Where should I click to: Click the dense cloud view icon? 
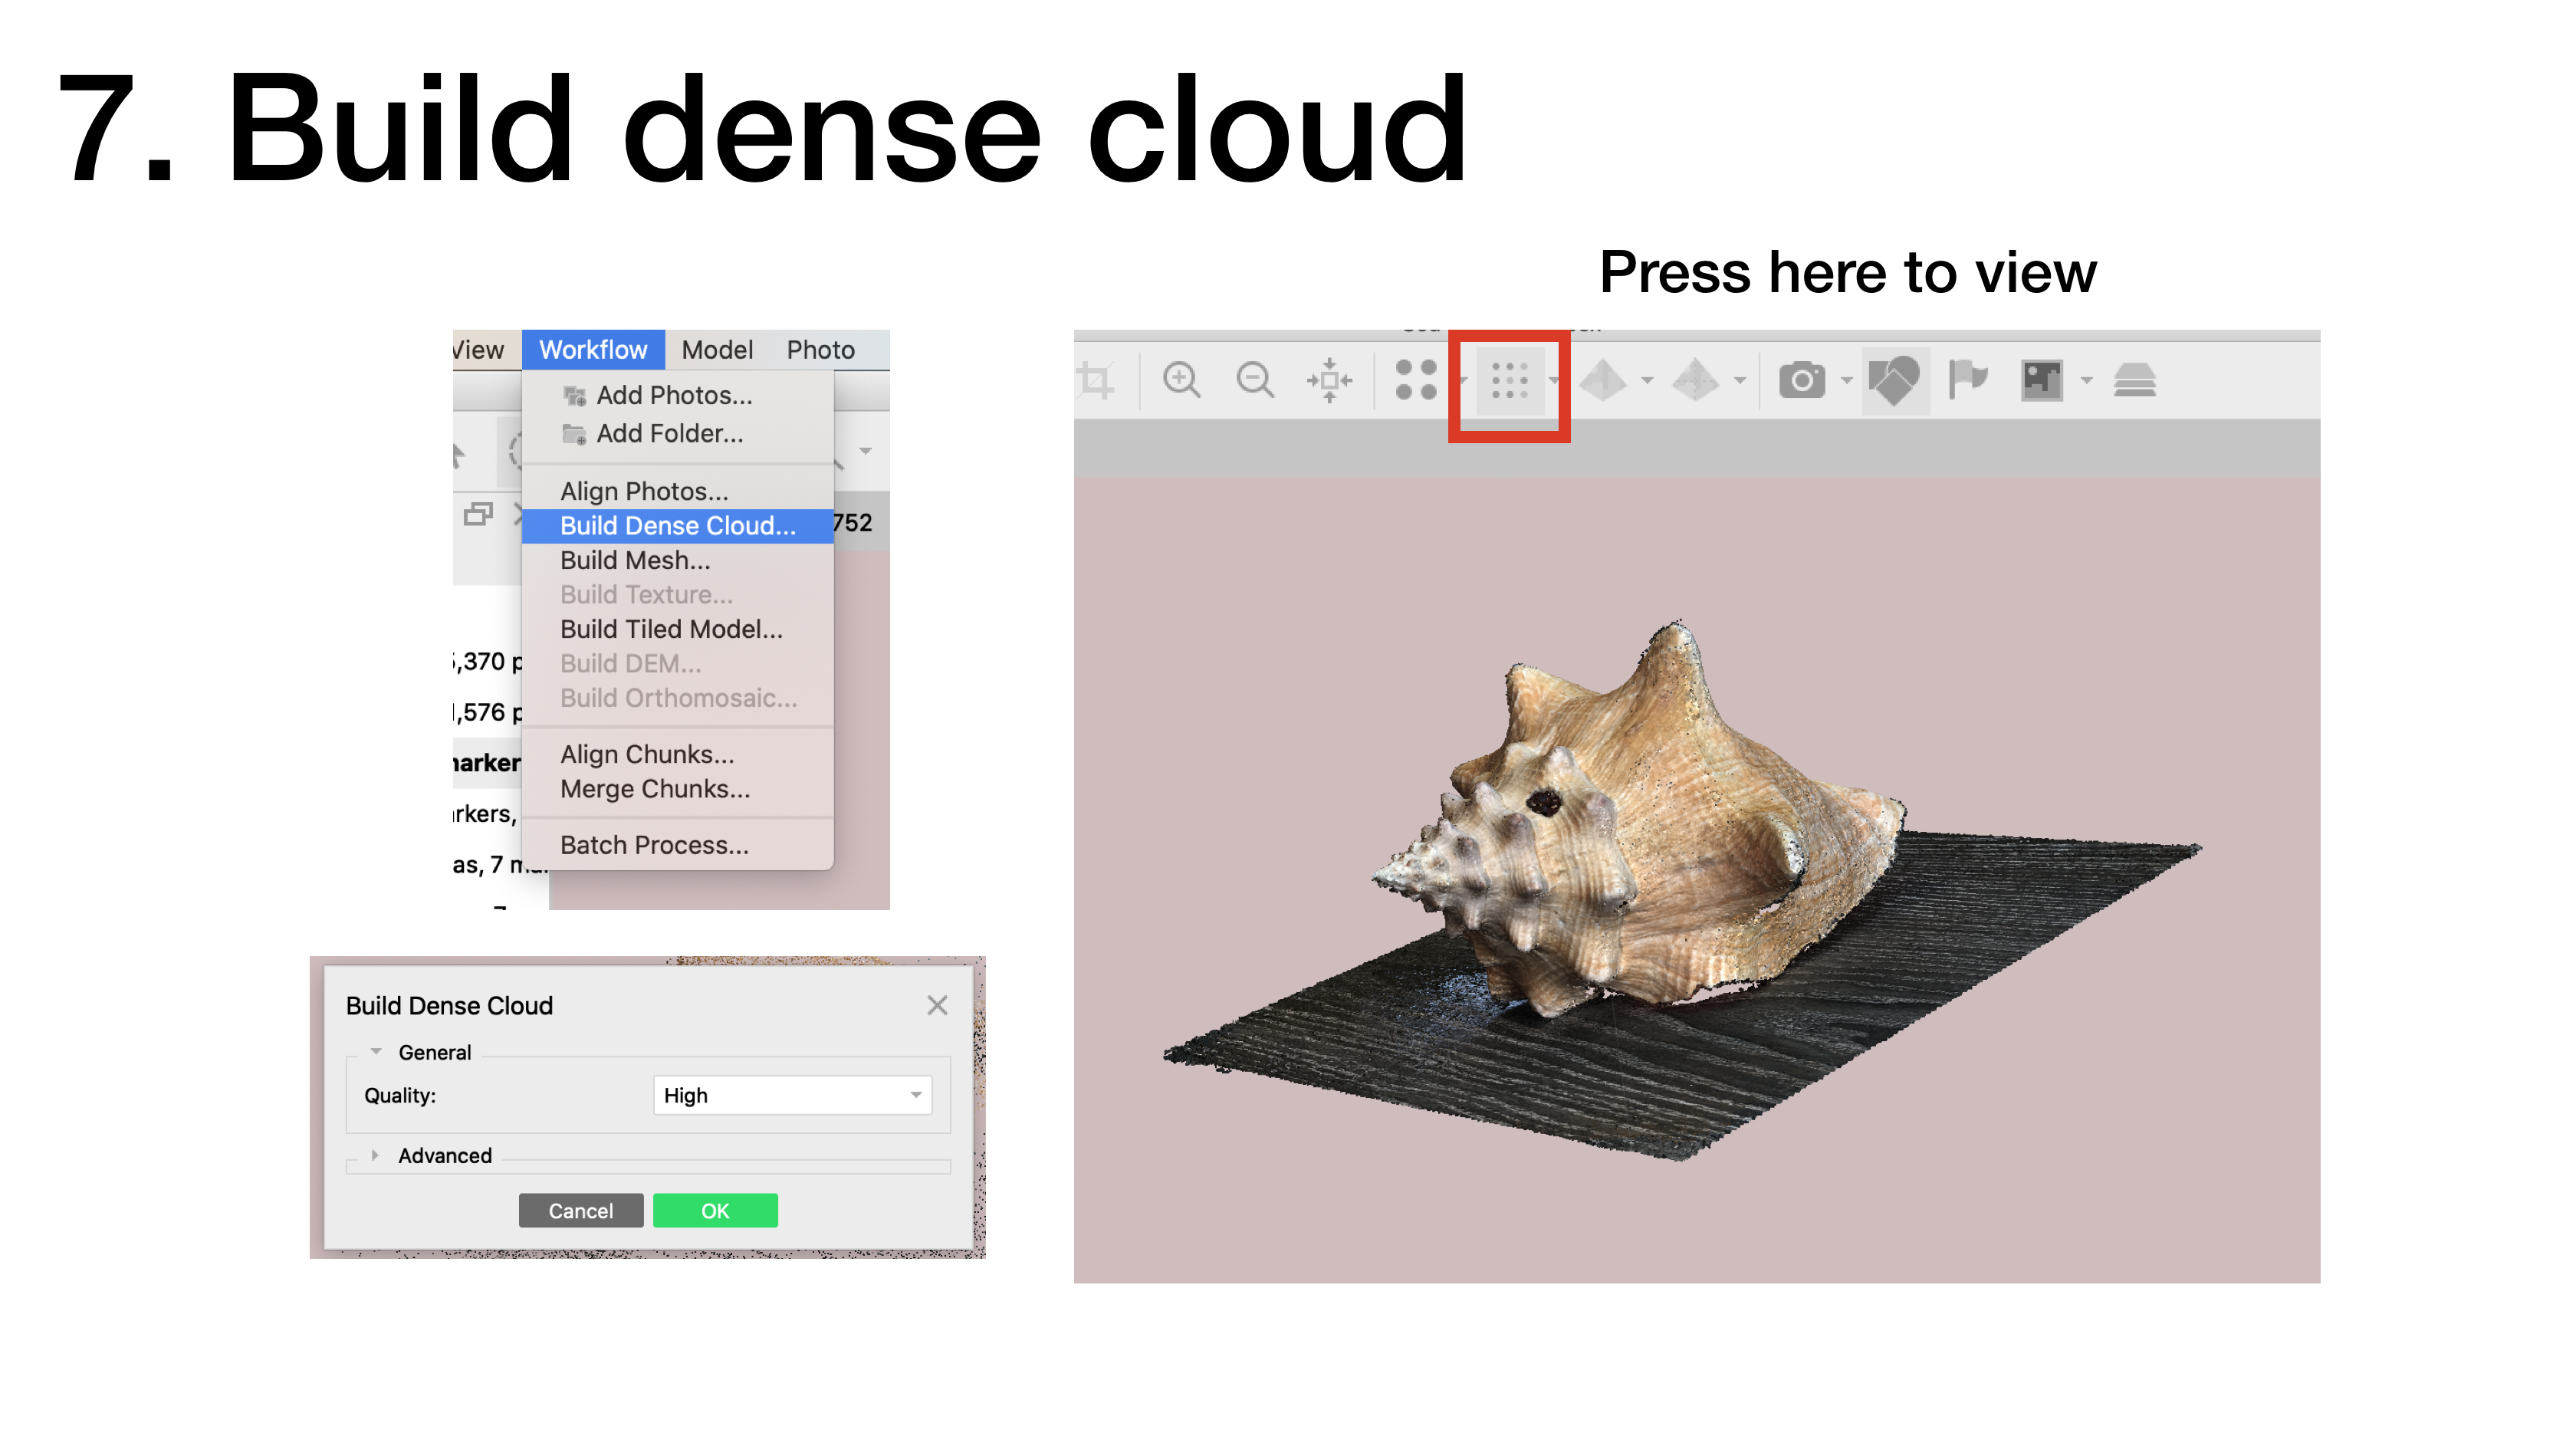[1513, 380]
